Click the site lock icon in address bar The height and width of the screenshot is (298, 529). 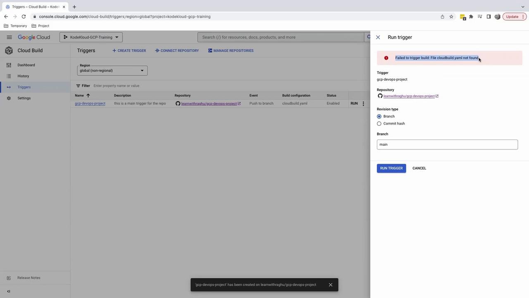35,17
